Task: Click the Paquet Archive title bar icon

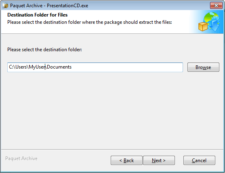Action: 5,5
